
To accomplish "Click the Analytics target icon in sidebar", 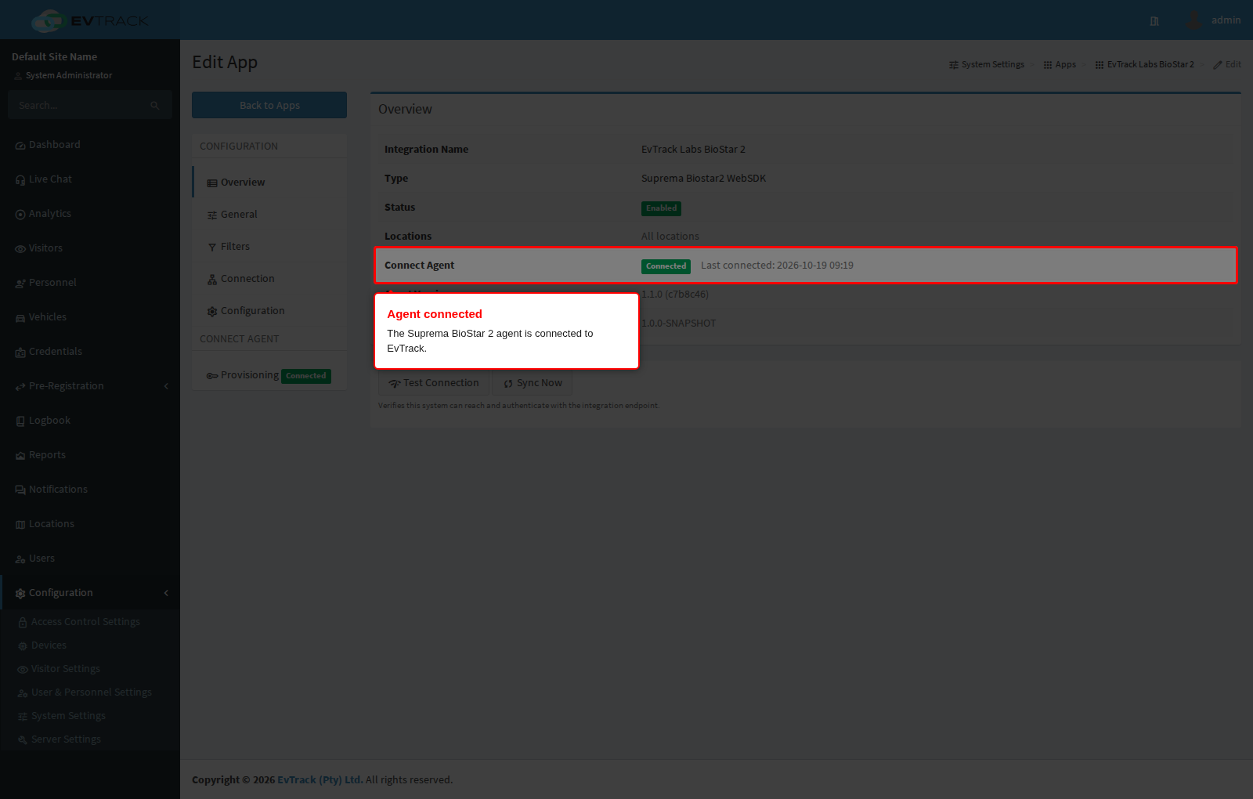I will [20, 215].
